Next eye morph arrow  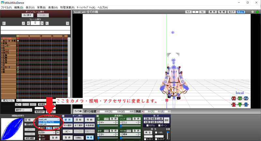117,122
